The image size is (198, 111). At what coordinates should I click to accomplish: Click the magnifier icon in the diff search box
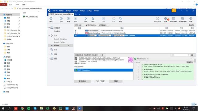[x=188, y=55]
